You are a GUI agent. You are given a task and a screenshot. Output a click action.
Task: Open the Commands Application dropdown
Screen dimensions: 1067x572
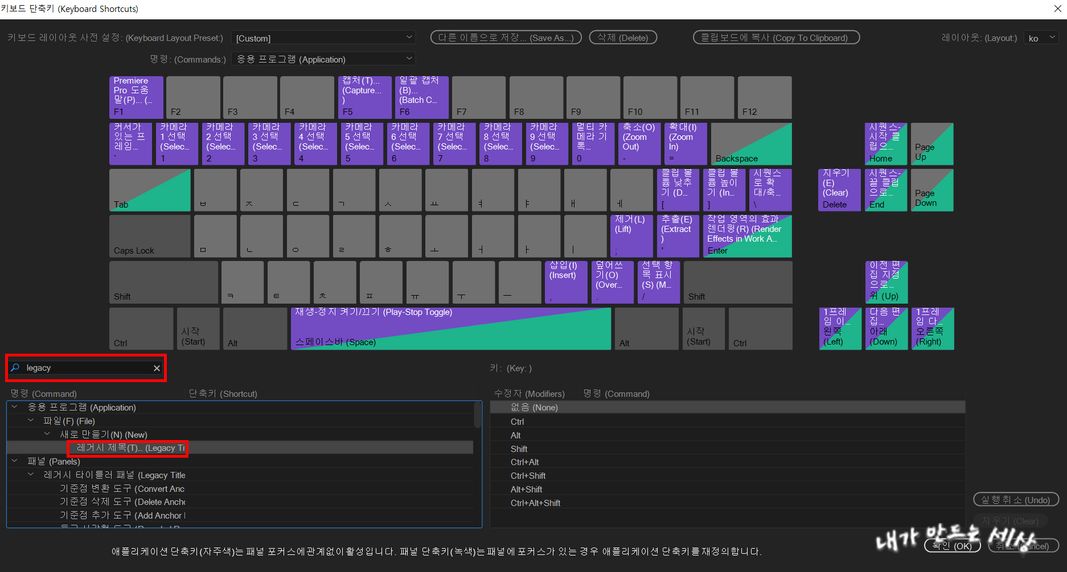[323, 59]
